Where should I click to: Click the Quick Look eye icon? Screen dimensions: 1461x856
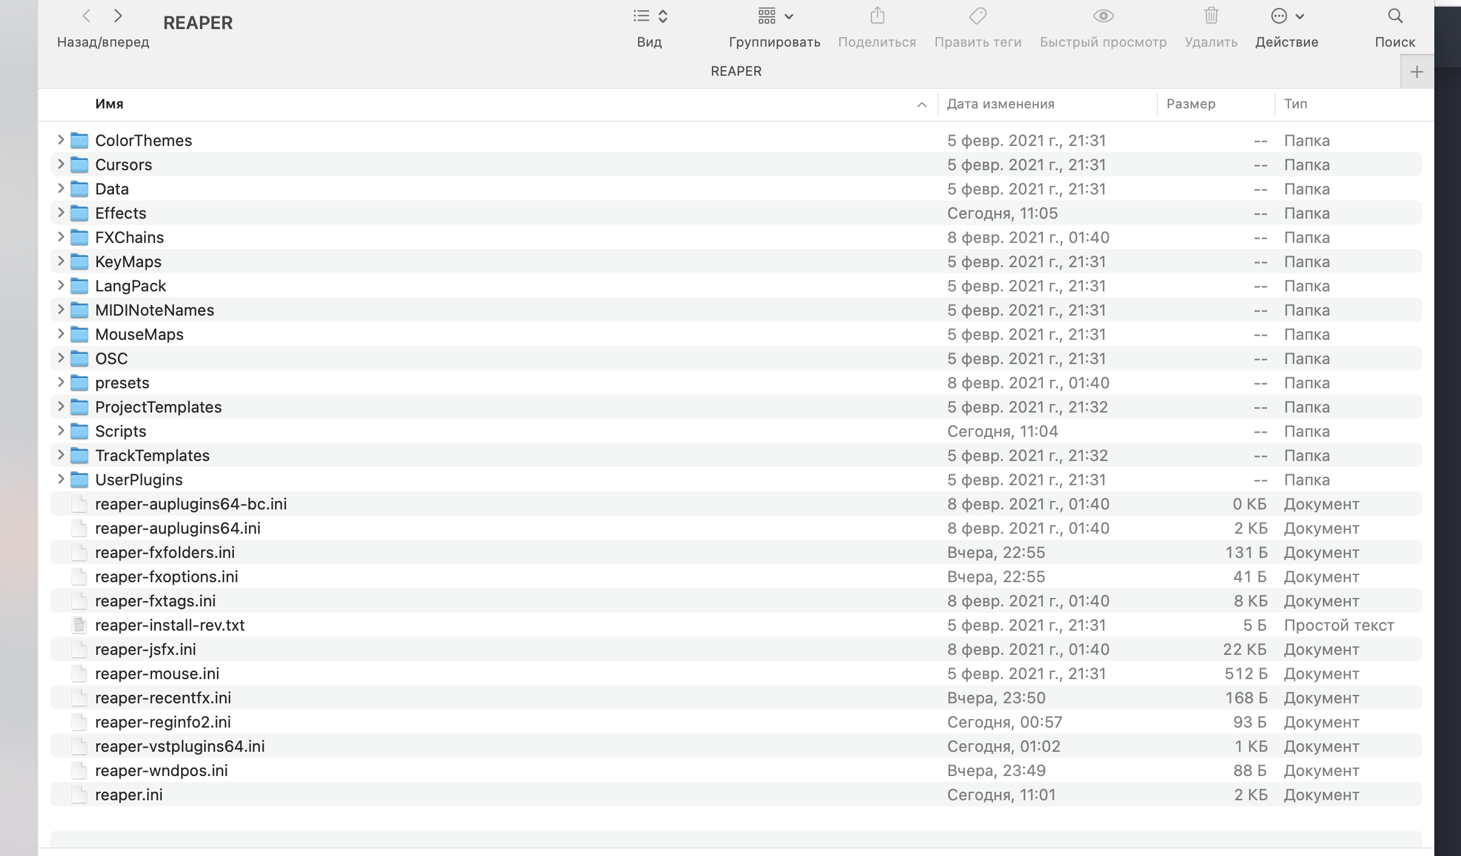point(1103,16)
